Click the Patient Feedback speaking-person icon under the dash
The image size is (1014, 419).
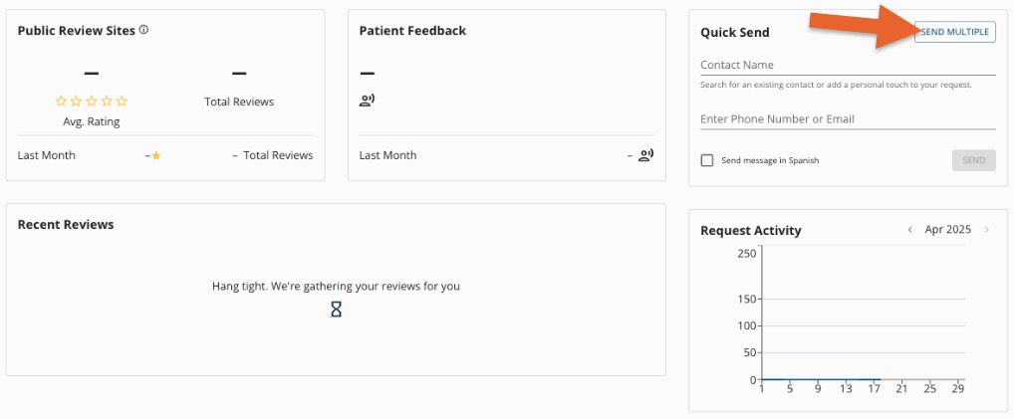pos(367,100)
